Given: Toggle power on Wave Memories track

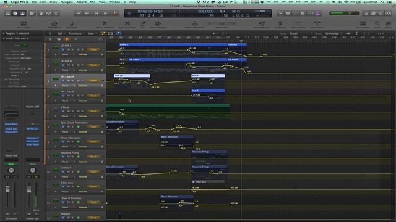Looking at the screenshot, I should (63, 142).
